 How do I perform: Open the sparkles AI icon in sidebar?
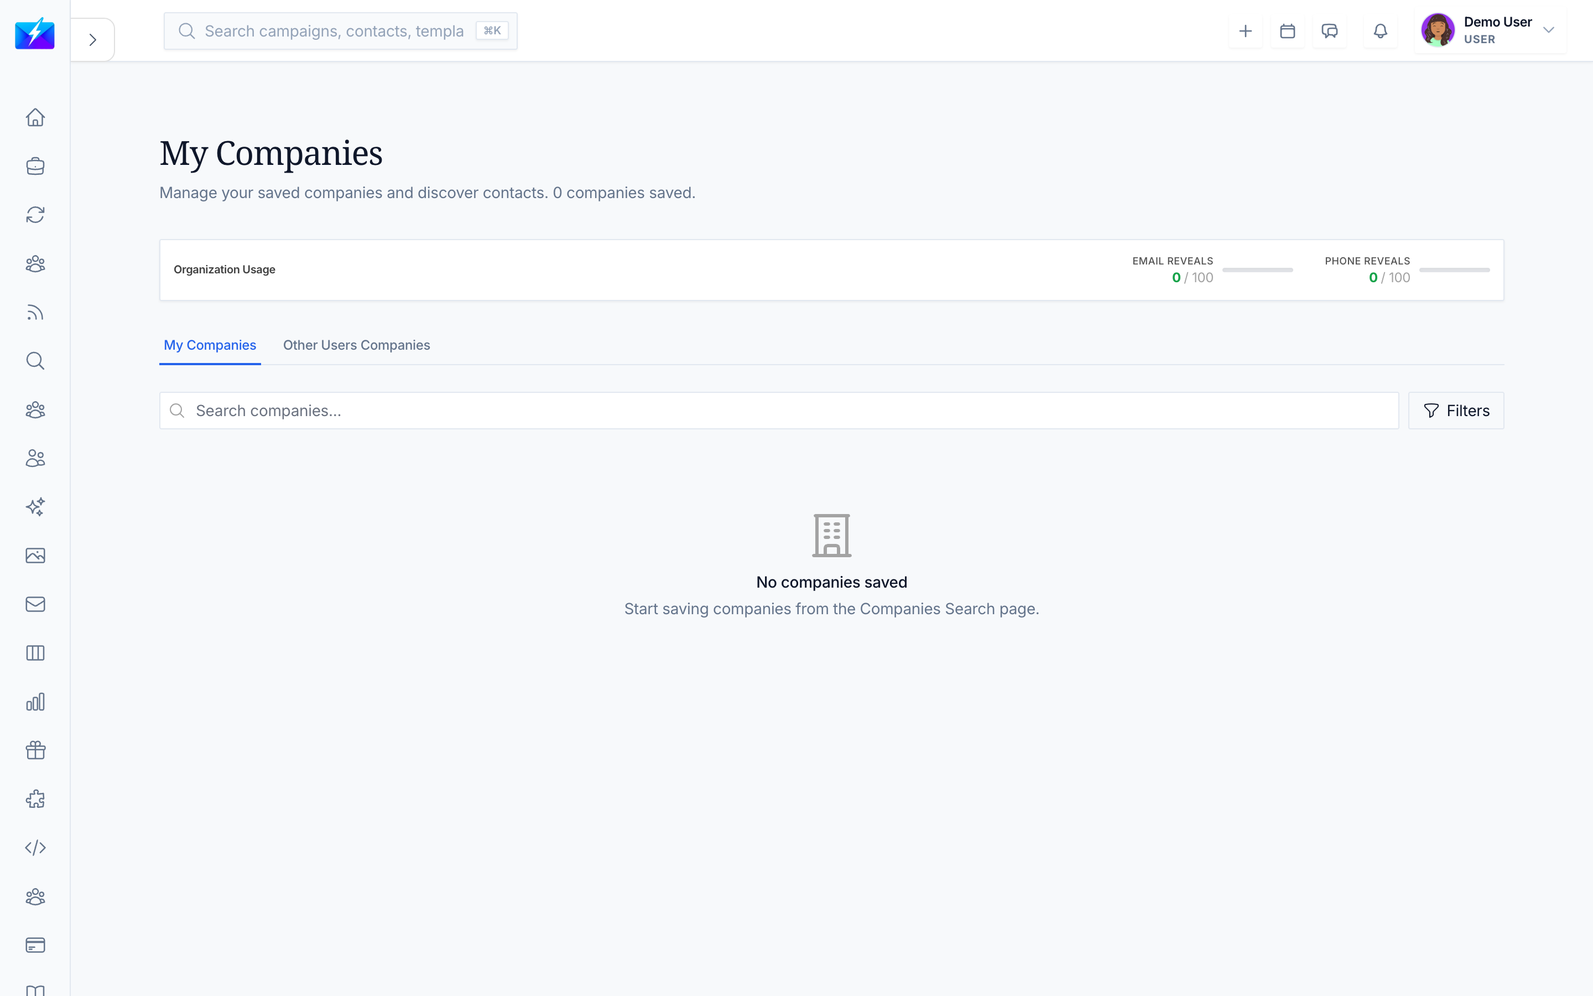pyautogui.click(x=35, y=506)
